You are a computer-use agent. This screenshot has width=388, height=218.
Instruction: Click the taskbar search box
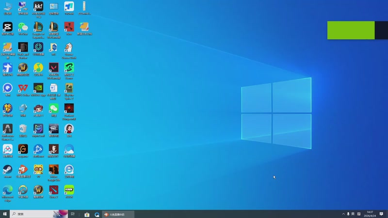click(x=39, y=214)
